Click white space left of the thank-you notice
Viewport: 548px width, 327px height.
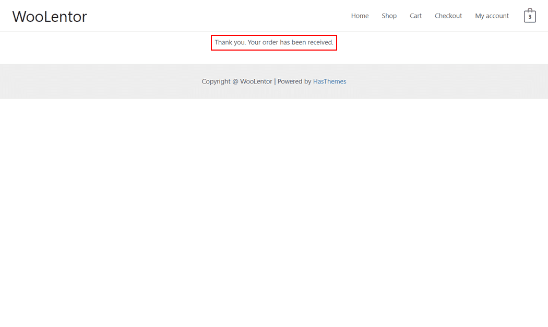point(104,42)
